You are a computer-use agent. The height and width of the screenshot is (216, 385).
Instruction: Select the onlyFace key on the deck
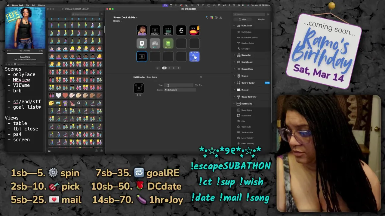tap(142, 30)
